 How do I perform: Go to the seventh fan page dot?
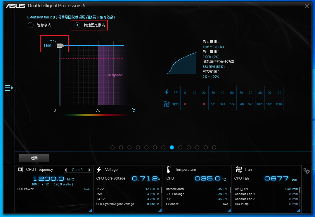coord(163,147)
